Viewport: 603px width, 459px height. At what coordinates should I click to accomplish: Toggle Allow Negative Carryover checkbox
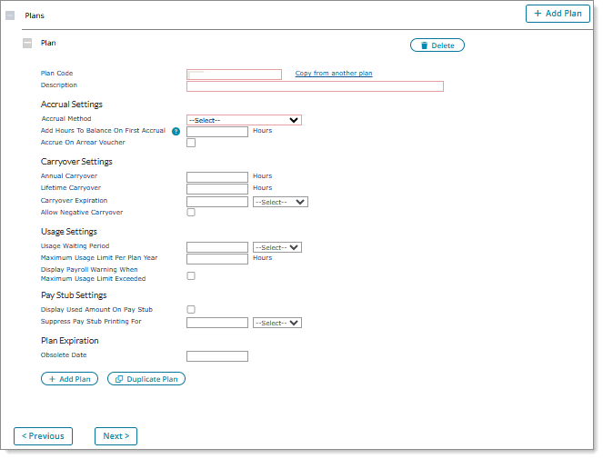[x=191, y=213]
